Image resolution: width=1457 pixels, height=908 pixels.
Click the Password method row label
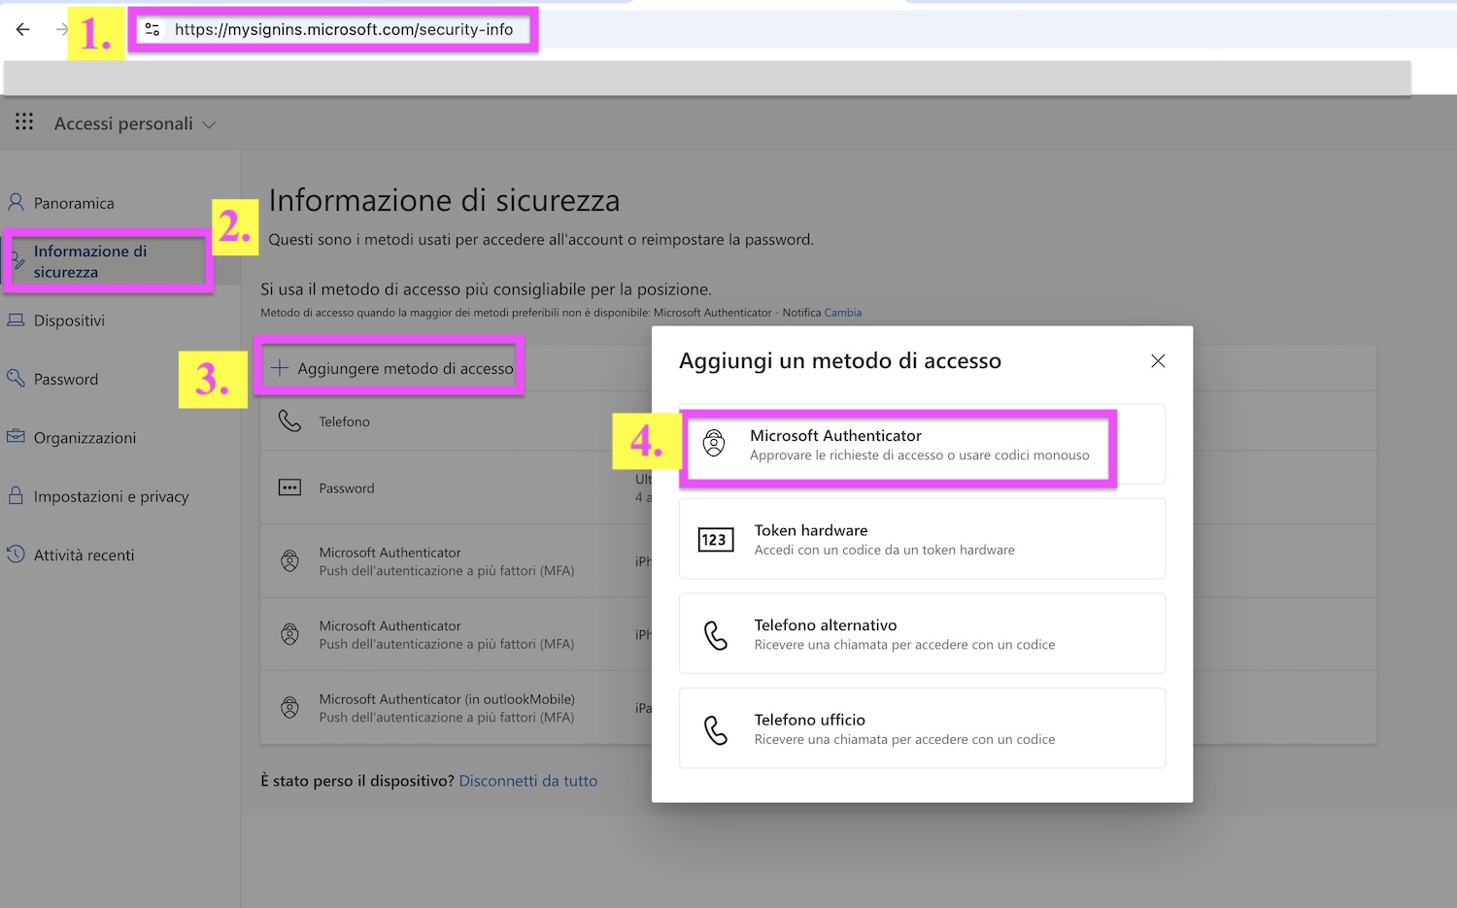(347, 488)
